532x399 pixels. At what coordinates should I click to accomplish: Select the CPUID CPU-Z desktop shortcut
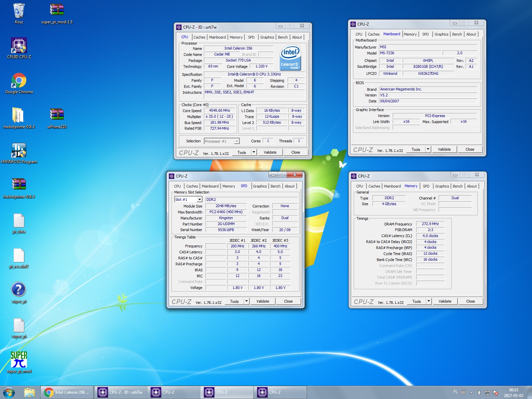click(x=19, y=48)
